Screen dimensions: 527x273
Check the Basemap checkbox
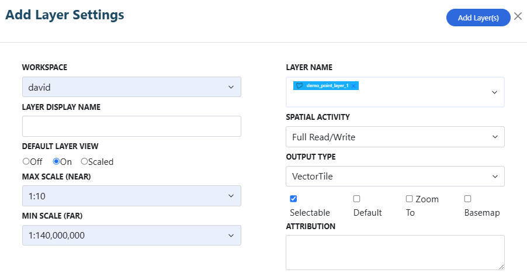(x=467, y=199)
